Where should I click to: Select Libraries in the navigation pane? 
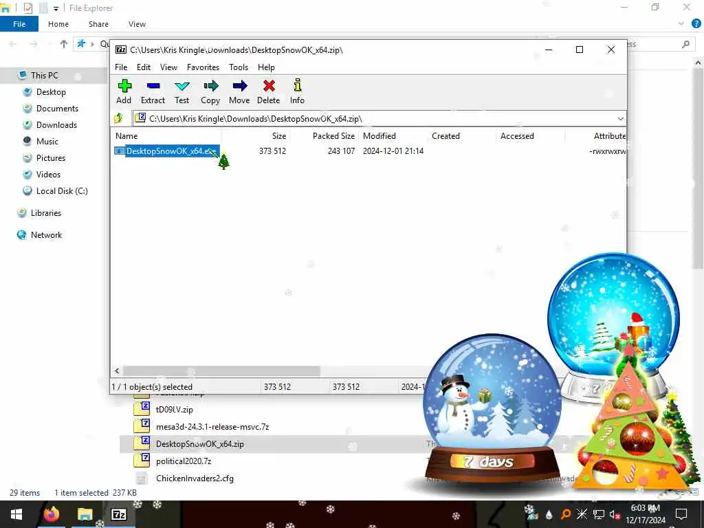click(46, 213)
